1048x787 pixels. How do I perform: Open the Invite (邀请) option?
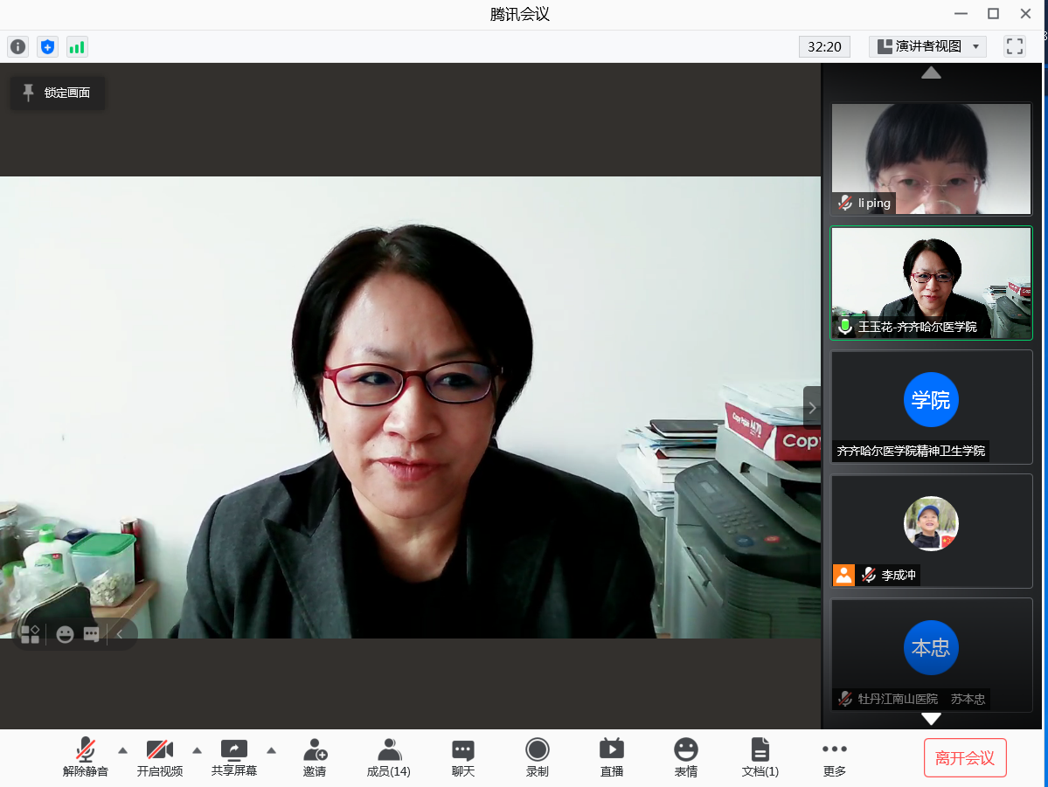coord(315,757)
